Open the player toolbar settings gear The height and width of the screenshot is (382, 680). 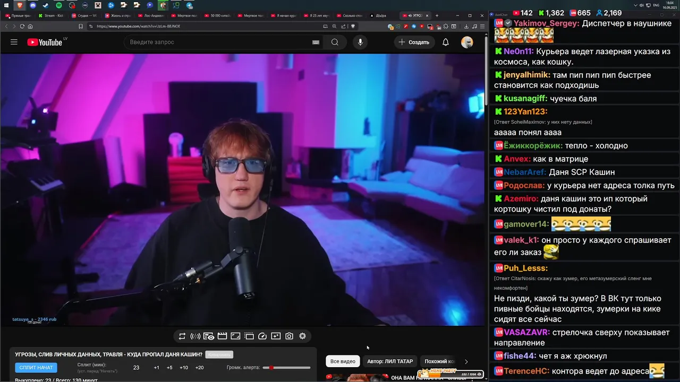coord(302,336)
